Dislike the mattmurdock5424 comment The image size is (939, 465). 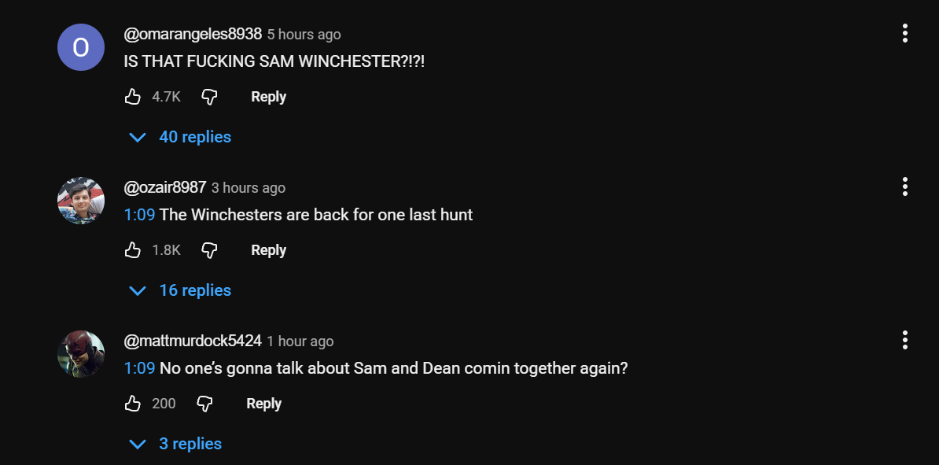(204, 404)
